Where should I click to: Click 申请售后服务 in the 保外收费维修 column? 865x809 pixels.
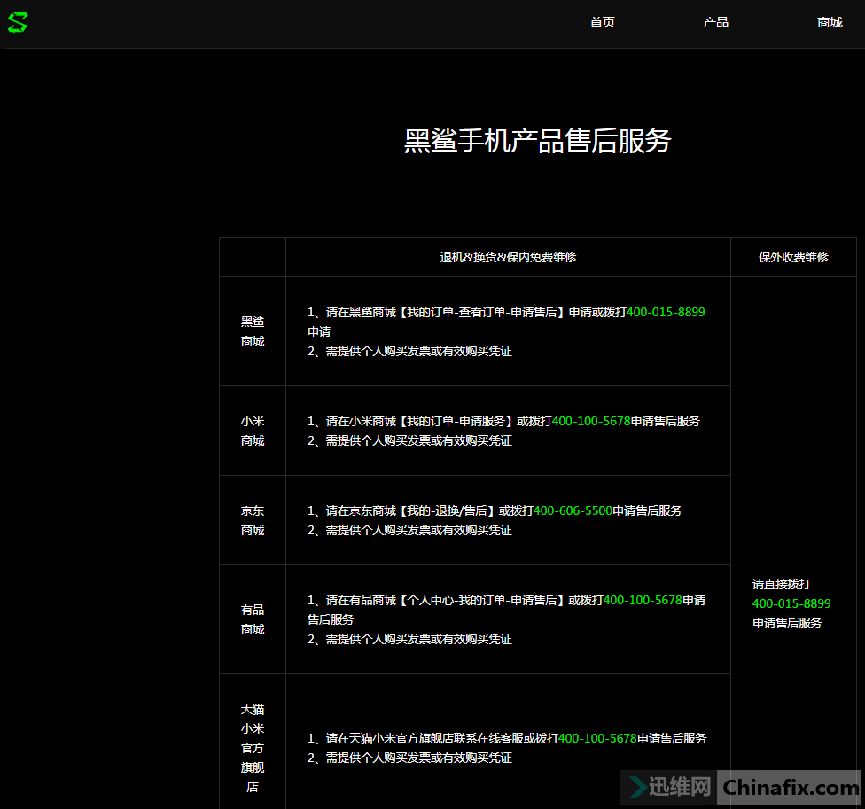click(x=787, y=623)
